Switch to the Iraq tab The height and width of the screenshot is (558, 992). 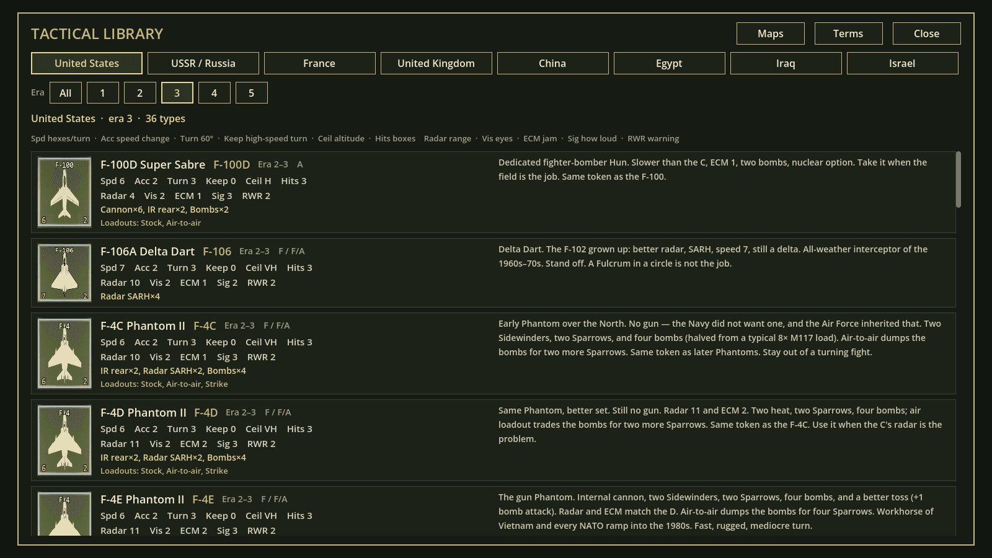coord(786,63)
